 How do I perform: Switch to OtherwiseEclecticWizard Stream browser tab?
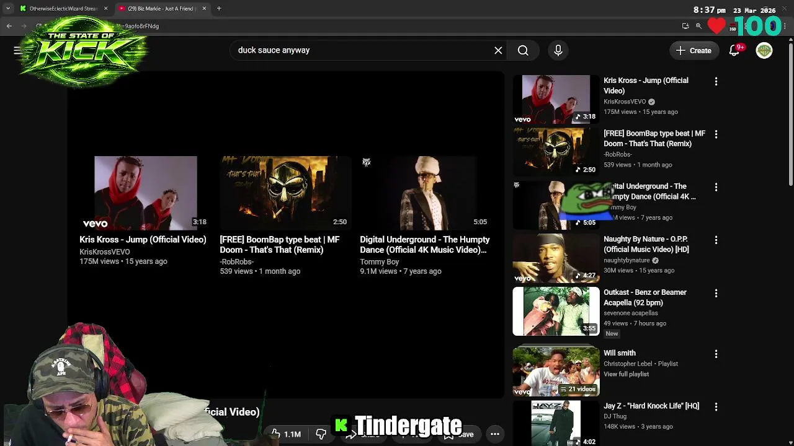pyautogui.click(x=62, y=9)
